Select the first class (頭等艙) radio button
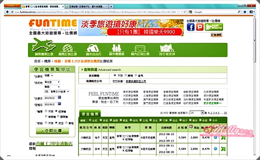 point(58,116)
